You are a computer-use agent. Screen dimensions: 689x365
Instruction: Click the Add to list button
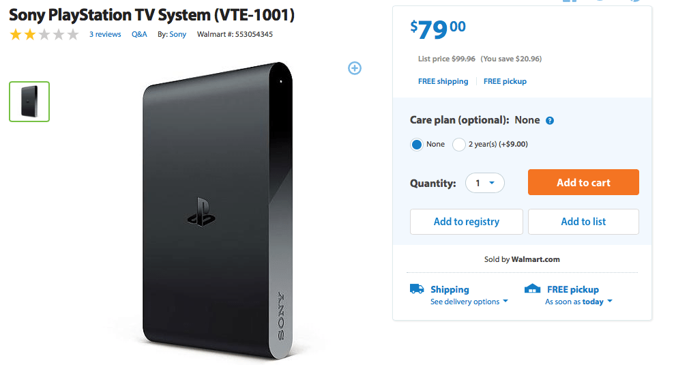click(583, 221)
